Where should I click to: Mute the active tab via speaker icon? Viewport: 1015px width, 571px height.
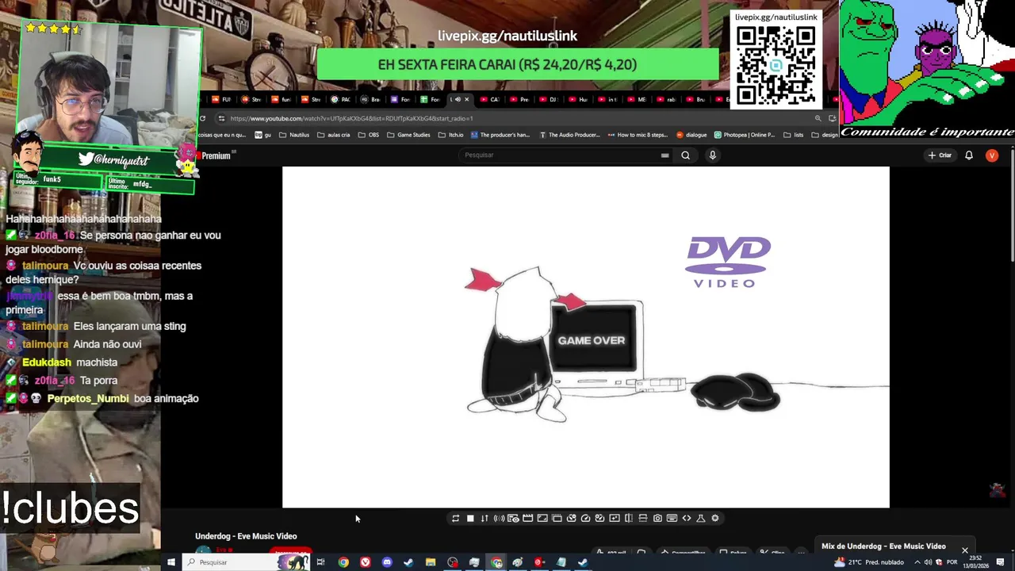pyautogui.click(x=458, y=99)
